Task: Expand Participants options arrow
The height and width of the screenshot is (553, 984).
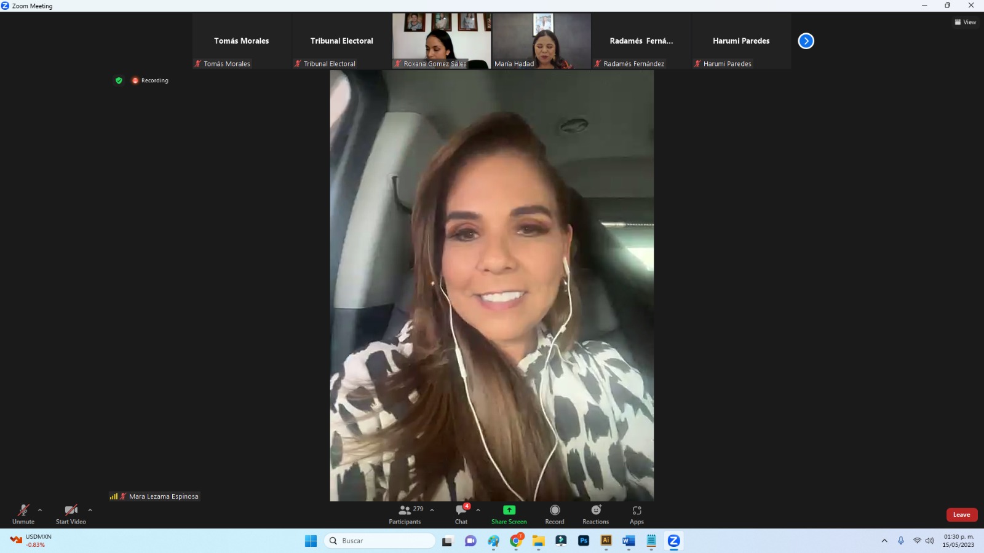Action: (432, 510)
